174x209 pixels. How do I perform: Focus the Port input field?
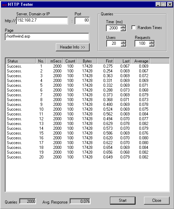point(82,20)
